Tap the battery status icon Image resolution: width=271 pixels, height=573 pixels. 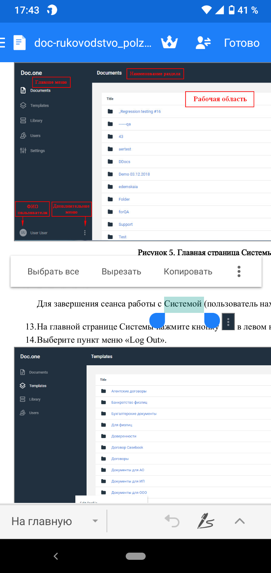coord(232,10)
